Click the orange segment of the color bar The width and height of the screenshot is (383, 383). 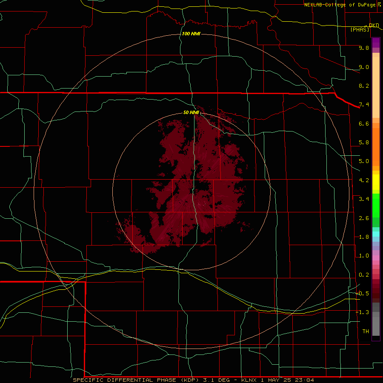(x=376, y=147)
